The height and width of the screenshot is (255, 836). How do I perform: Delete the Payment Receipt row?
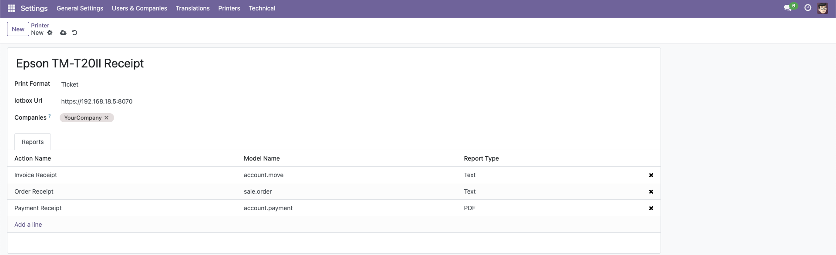651,208
